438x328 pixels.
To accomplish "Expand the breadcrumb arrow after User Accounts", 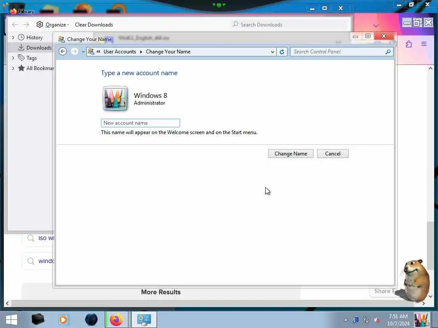I will coord(141,52).
